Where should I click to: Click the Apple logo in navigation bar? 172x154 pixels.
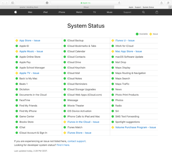pyautogui.click(x=15, y=12)
